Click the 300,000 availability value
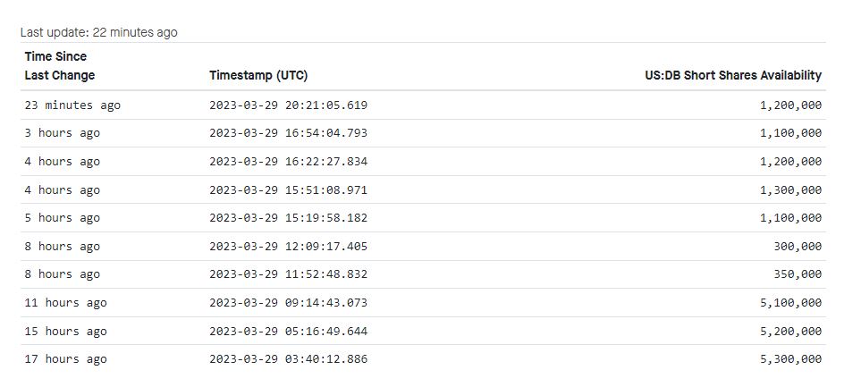The image size is (861, 387). tap(798, 246)
